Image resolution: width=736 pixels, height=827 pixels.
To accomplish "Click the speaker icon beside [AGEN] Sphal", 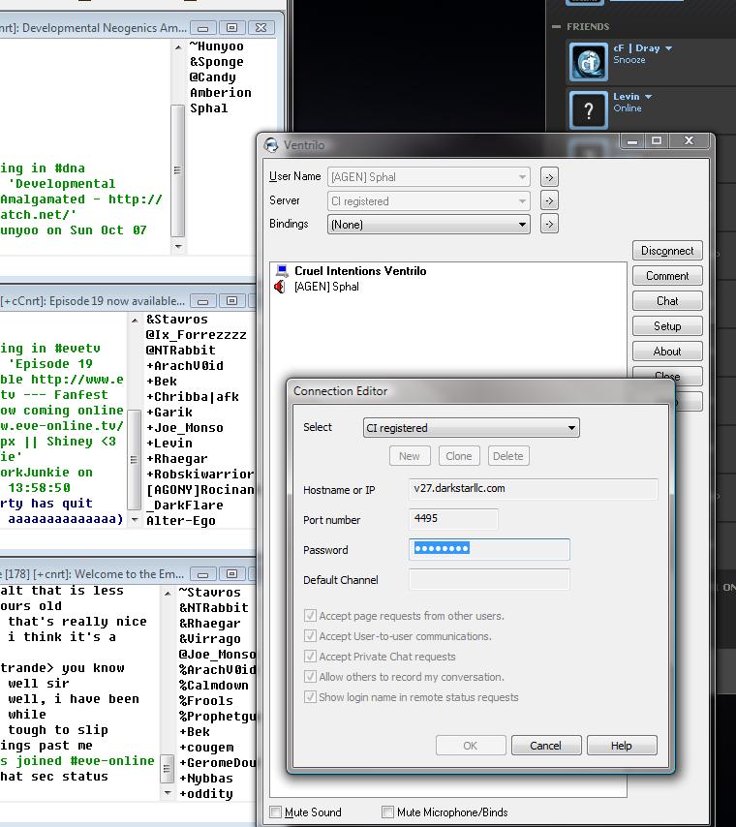I will click(281, 287).
